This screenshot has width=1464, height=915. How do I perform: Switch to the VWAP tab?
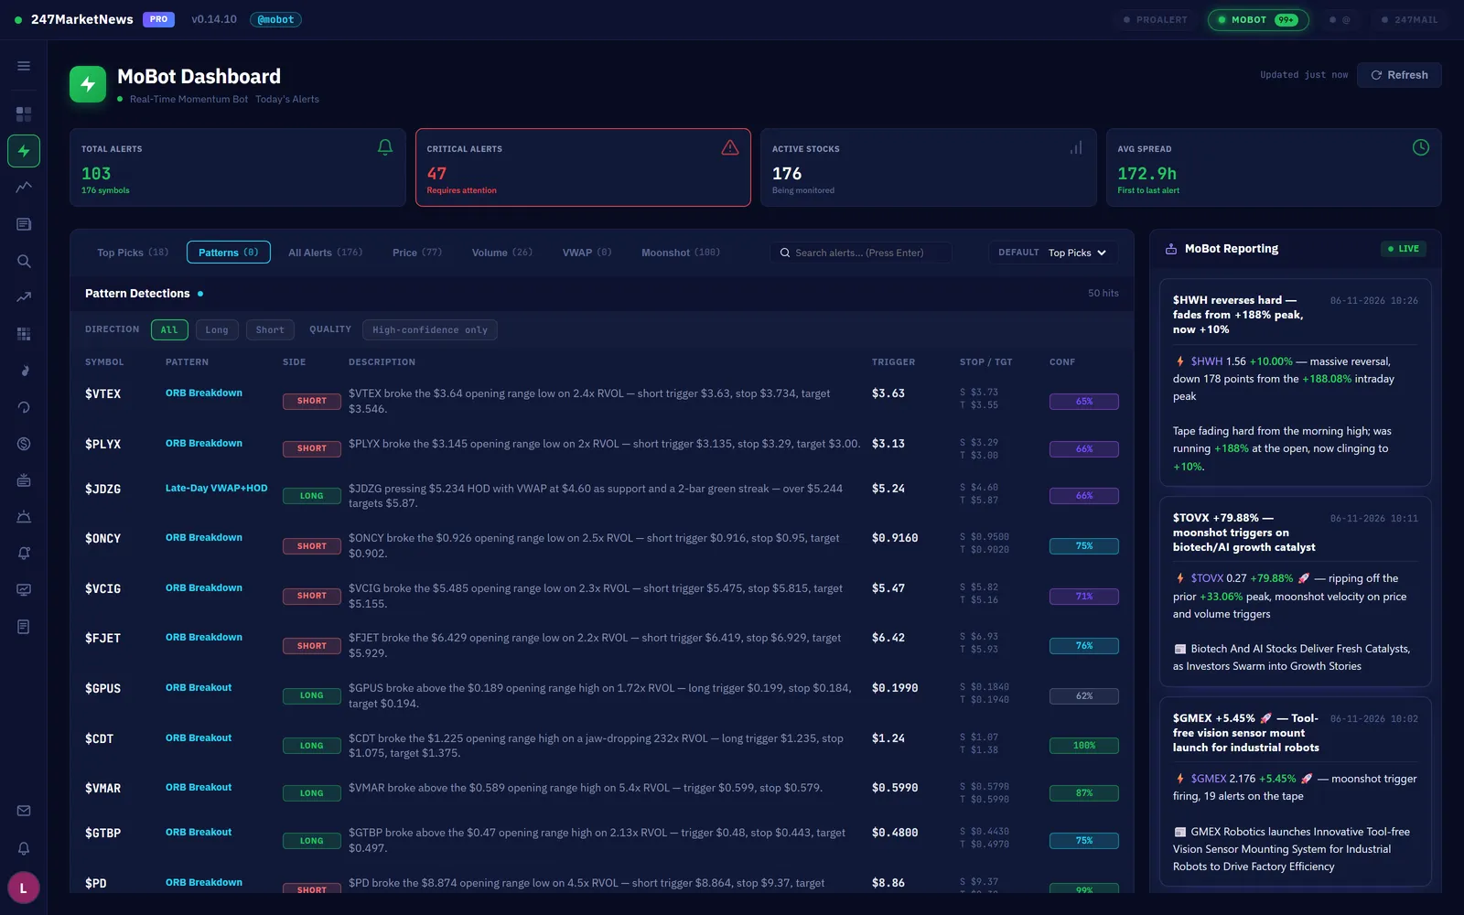pos(587,253)
